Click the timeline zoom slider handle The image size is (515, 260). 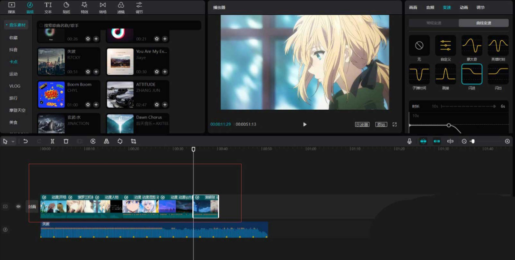click(x=473, y=141)
